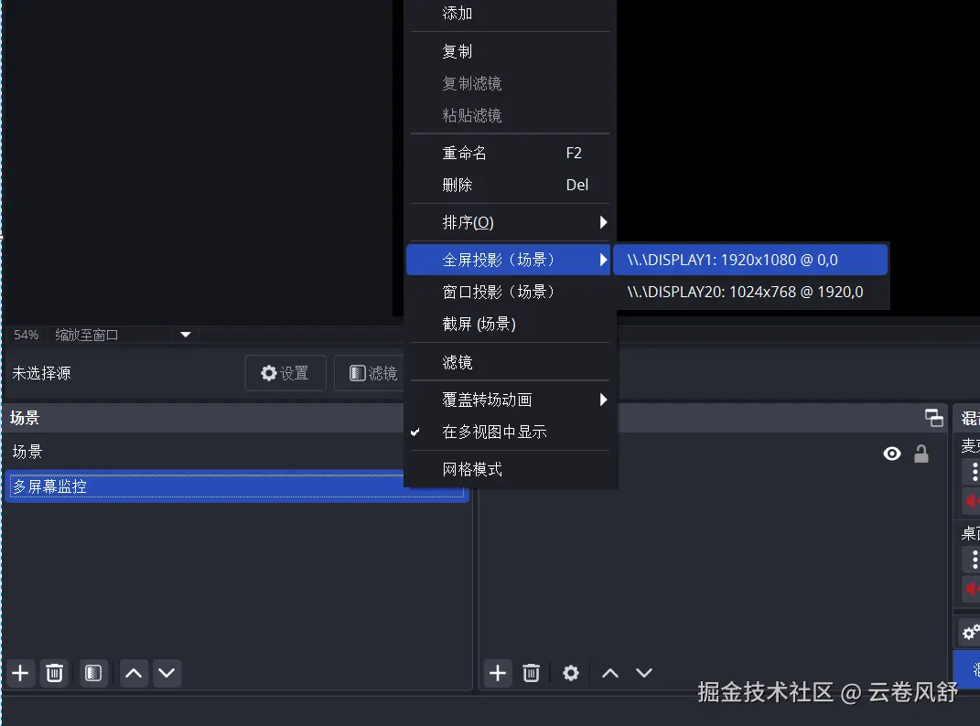
Task: Mute the desktop audio speaker icon
Action: (972, 589)
